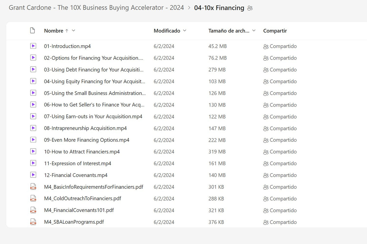Open 07-Using Earn-outs in Your Acquisition.mp4
367x244 pixels.
pos(93,117)
